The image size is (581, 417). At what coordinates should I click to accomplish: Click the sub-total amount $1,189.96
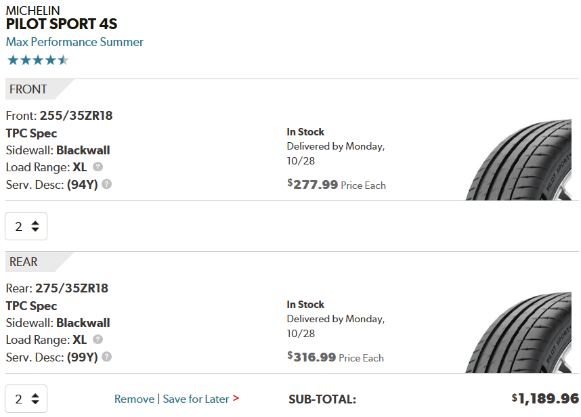coord(545,398)
